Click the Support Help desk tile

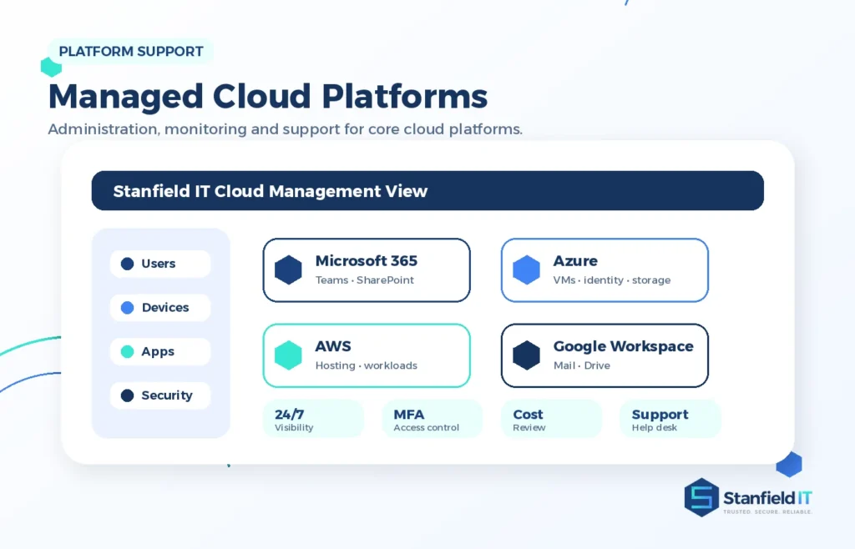point(670,419)
